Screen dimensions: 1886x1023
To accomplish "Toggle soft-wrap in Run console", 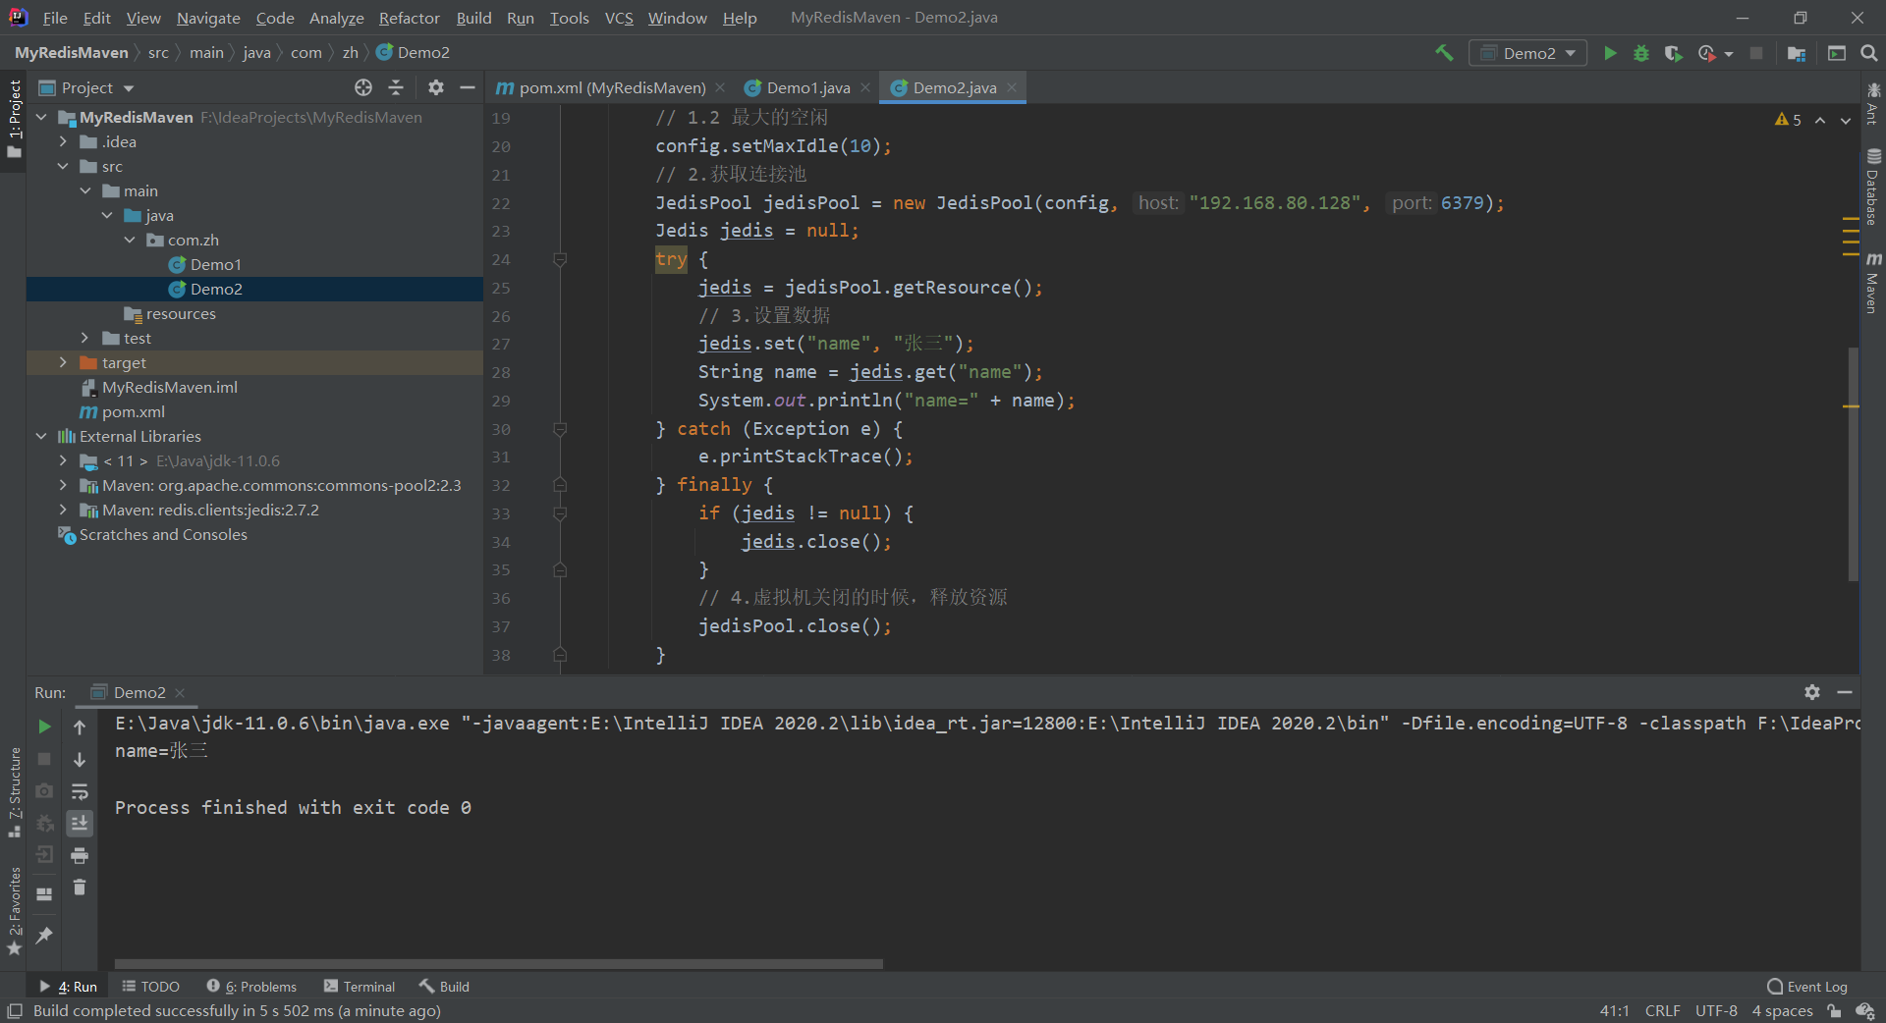I will click(x=80, y=791).
